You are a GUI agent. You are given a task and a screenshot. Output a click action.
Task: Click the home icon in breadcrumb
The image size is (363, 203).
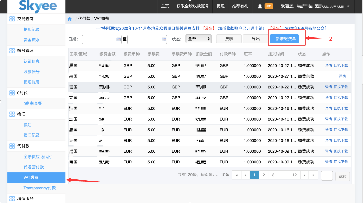tap(70, 19)
